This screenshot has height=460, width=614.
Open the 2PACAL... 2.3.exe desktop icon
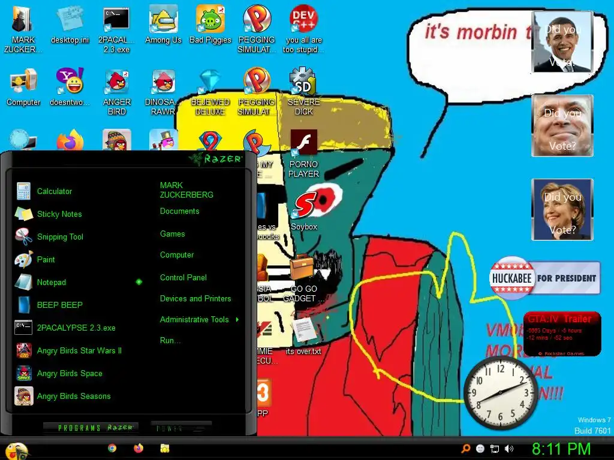tap(116, 29)
